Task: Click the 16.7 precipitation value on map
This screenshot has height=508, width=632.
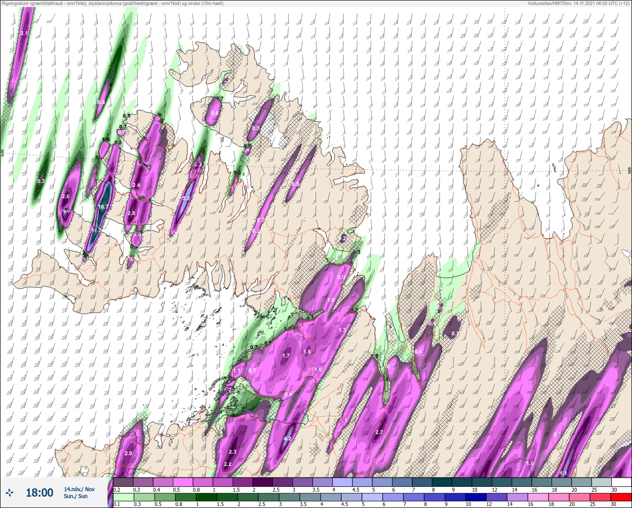Action: (103, 207)
